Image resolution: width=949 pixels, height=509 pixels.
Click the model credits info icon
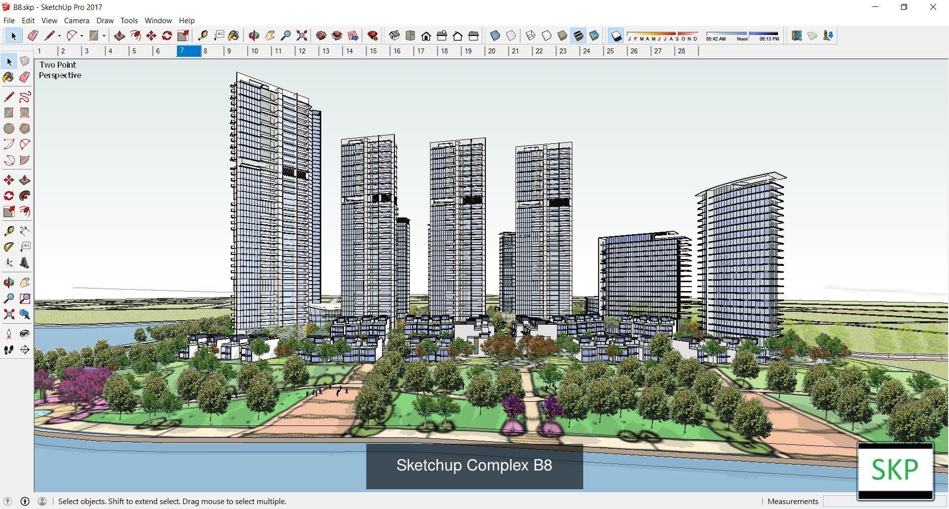25,501
